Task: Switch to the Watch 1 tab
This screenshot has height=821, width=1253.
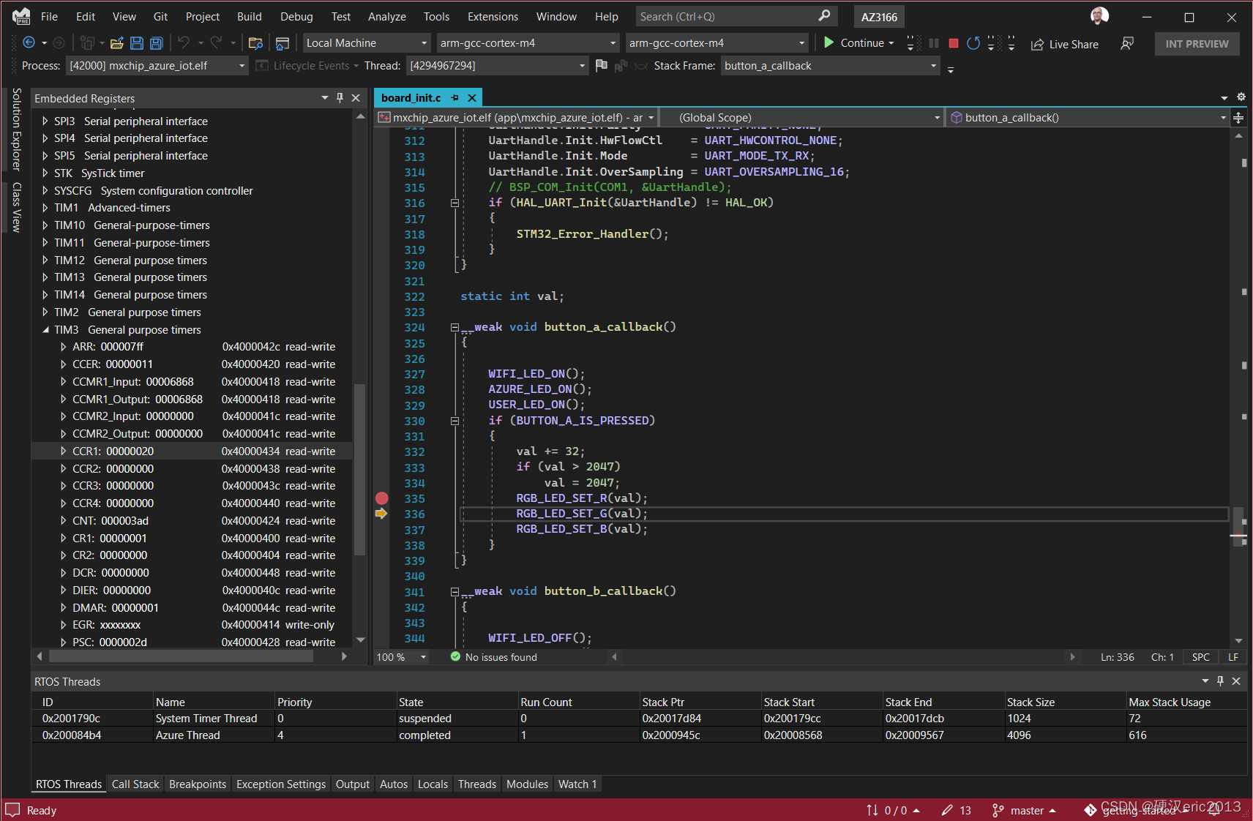Action: [577, 784]
